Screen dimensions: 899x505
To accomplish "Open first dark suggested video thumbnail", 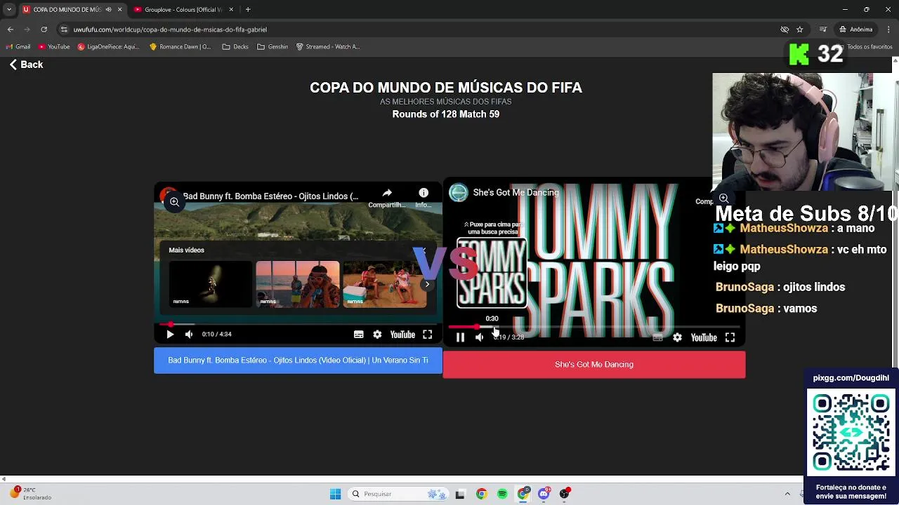I will click(x=210, y=284).
